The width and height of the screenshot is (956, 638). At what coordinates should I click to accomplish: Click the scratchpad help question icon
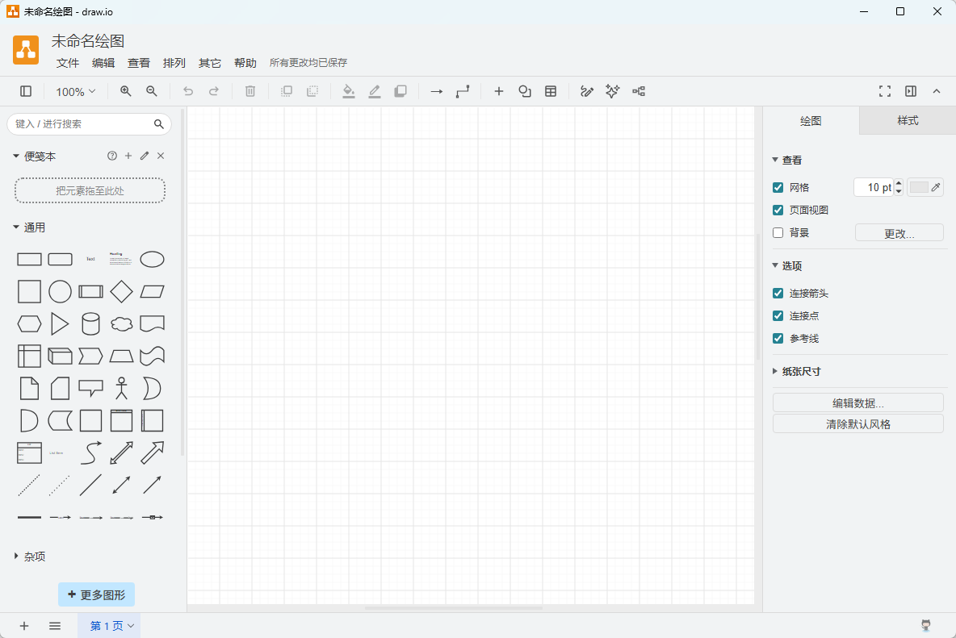tap(112, 156)
